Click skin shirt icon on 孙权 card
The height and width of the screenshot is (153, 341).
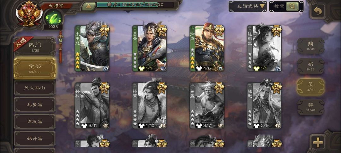coord(84,126)
